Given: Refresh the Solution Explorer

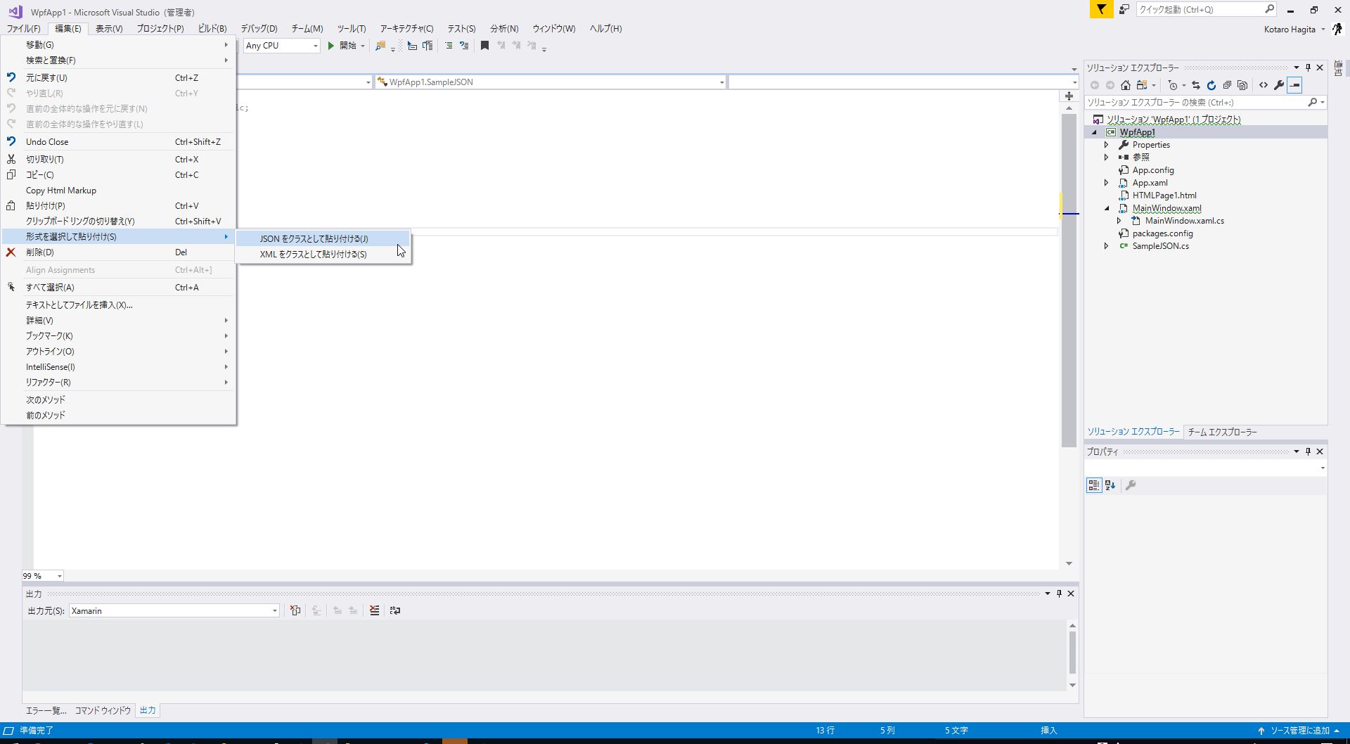Looking at the screenshot, I should [1211, 85].
